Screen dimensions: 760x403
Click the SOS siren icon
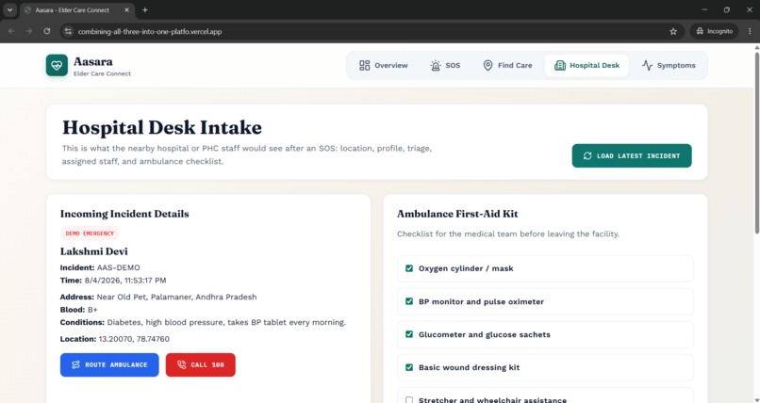436,65
